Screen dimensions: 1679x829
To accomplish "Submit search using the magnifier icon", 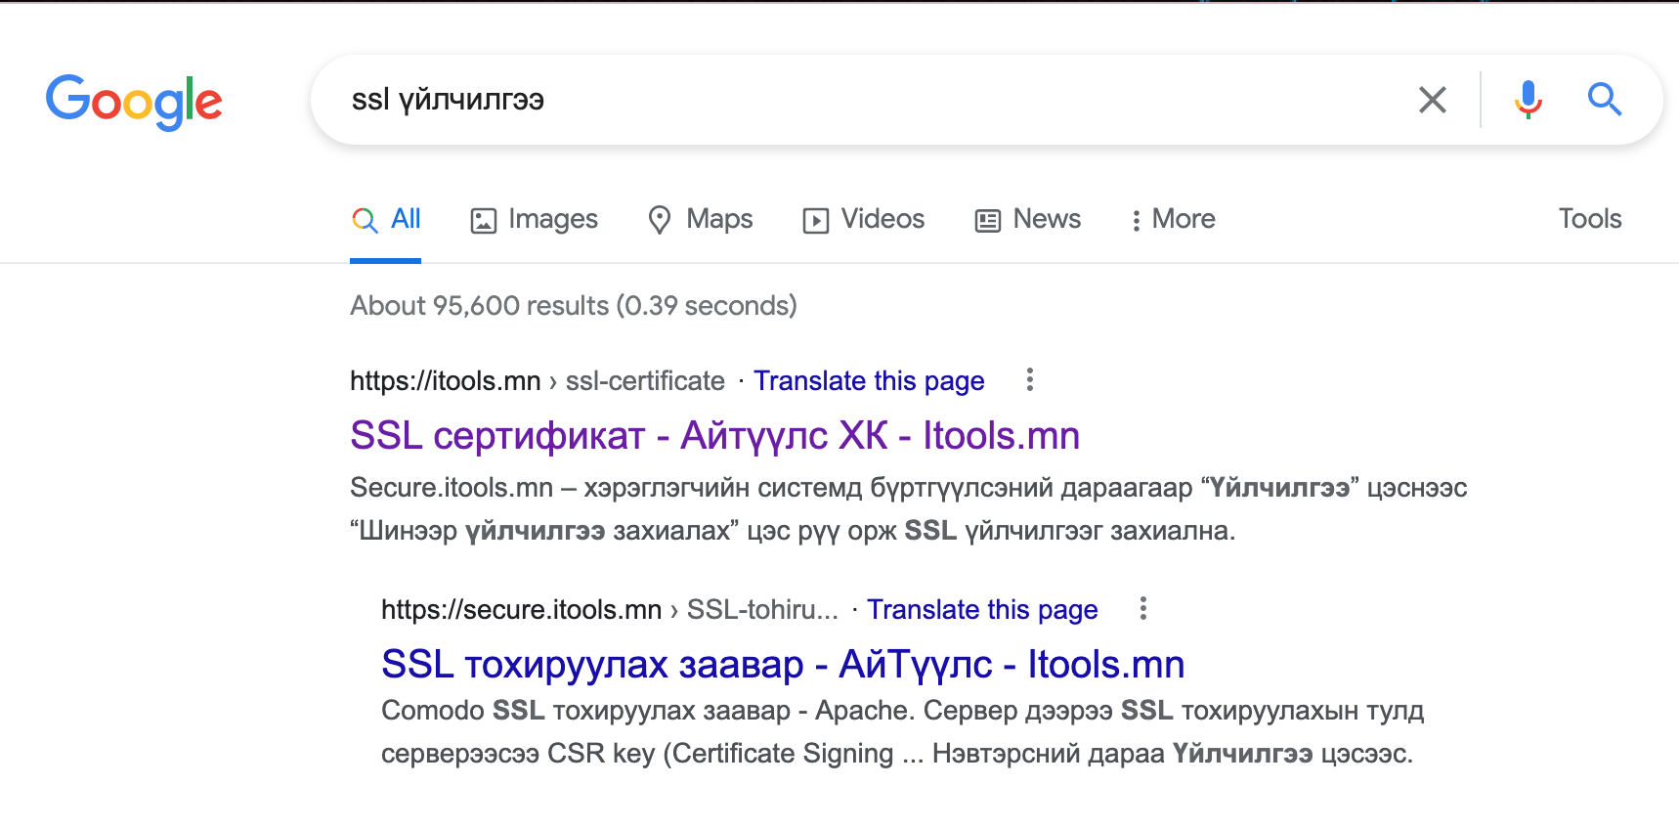I will coord(1604,99).
